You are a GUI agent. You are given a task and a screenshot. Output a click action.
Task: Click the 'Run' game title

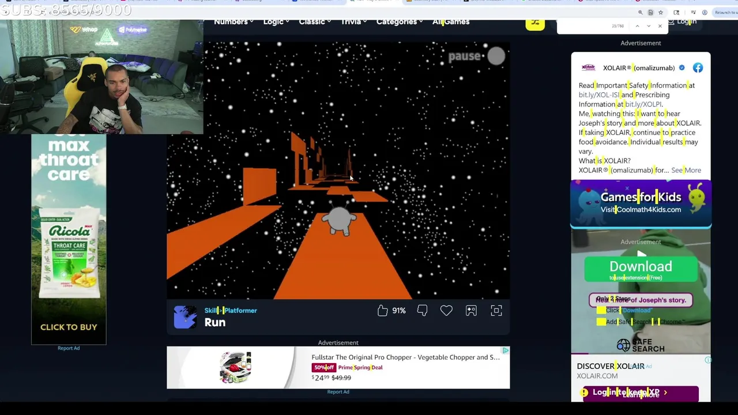click(215, 323)
